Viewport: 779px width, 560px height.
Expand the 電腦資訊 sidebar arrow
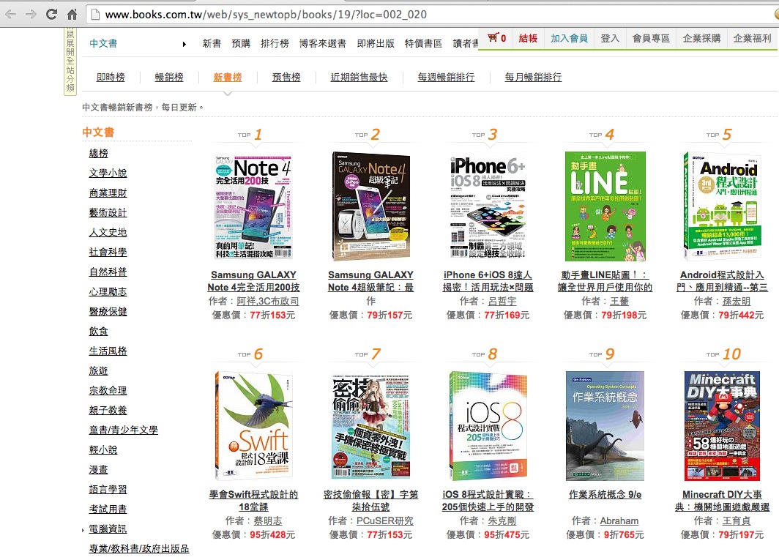pyautogui.click(x=83, y=530)
